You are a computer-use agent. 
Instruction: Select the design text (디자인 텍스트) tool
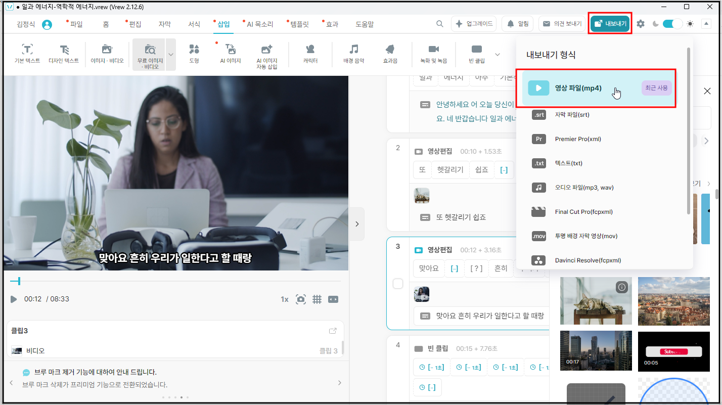64,54
